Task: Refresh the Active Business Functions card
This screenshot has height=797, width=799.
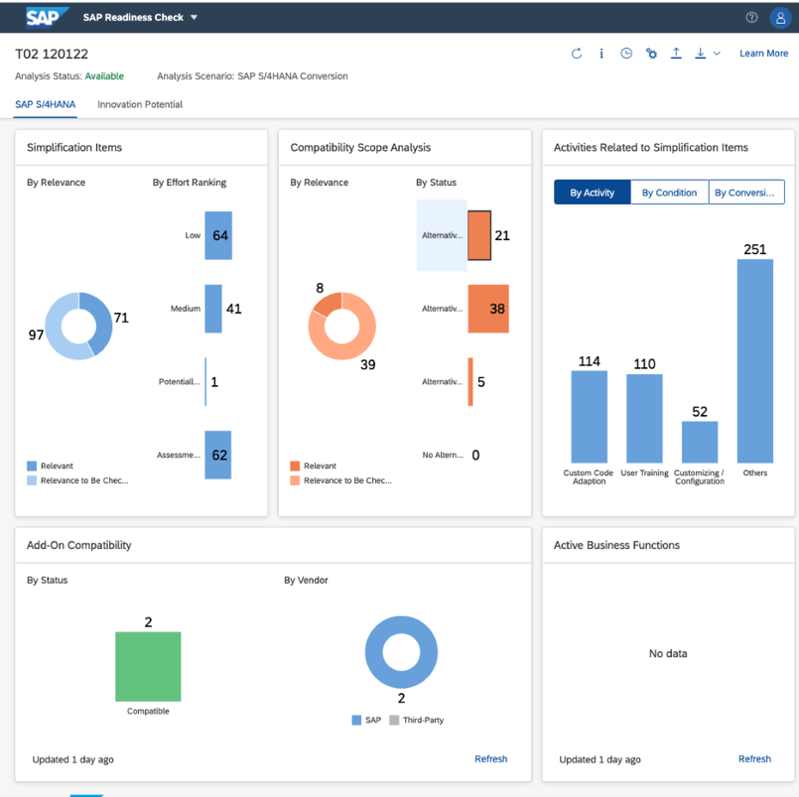Action: click(754, 758)
